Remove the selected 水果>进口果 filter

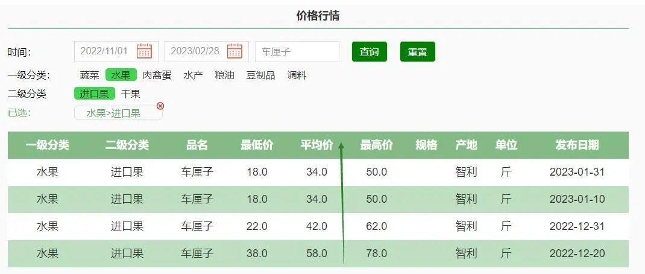click(x=160, y=106)
